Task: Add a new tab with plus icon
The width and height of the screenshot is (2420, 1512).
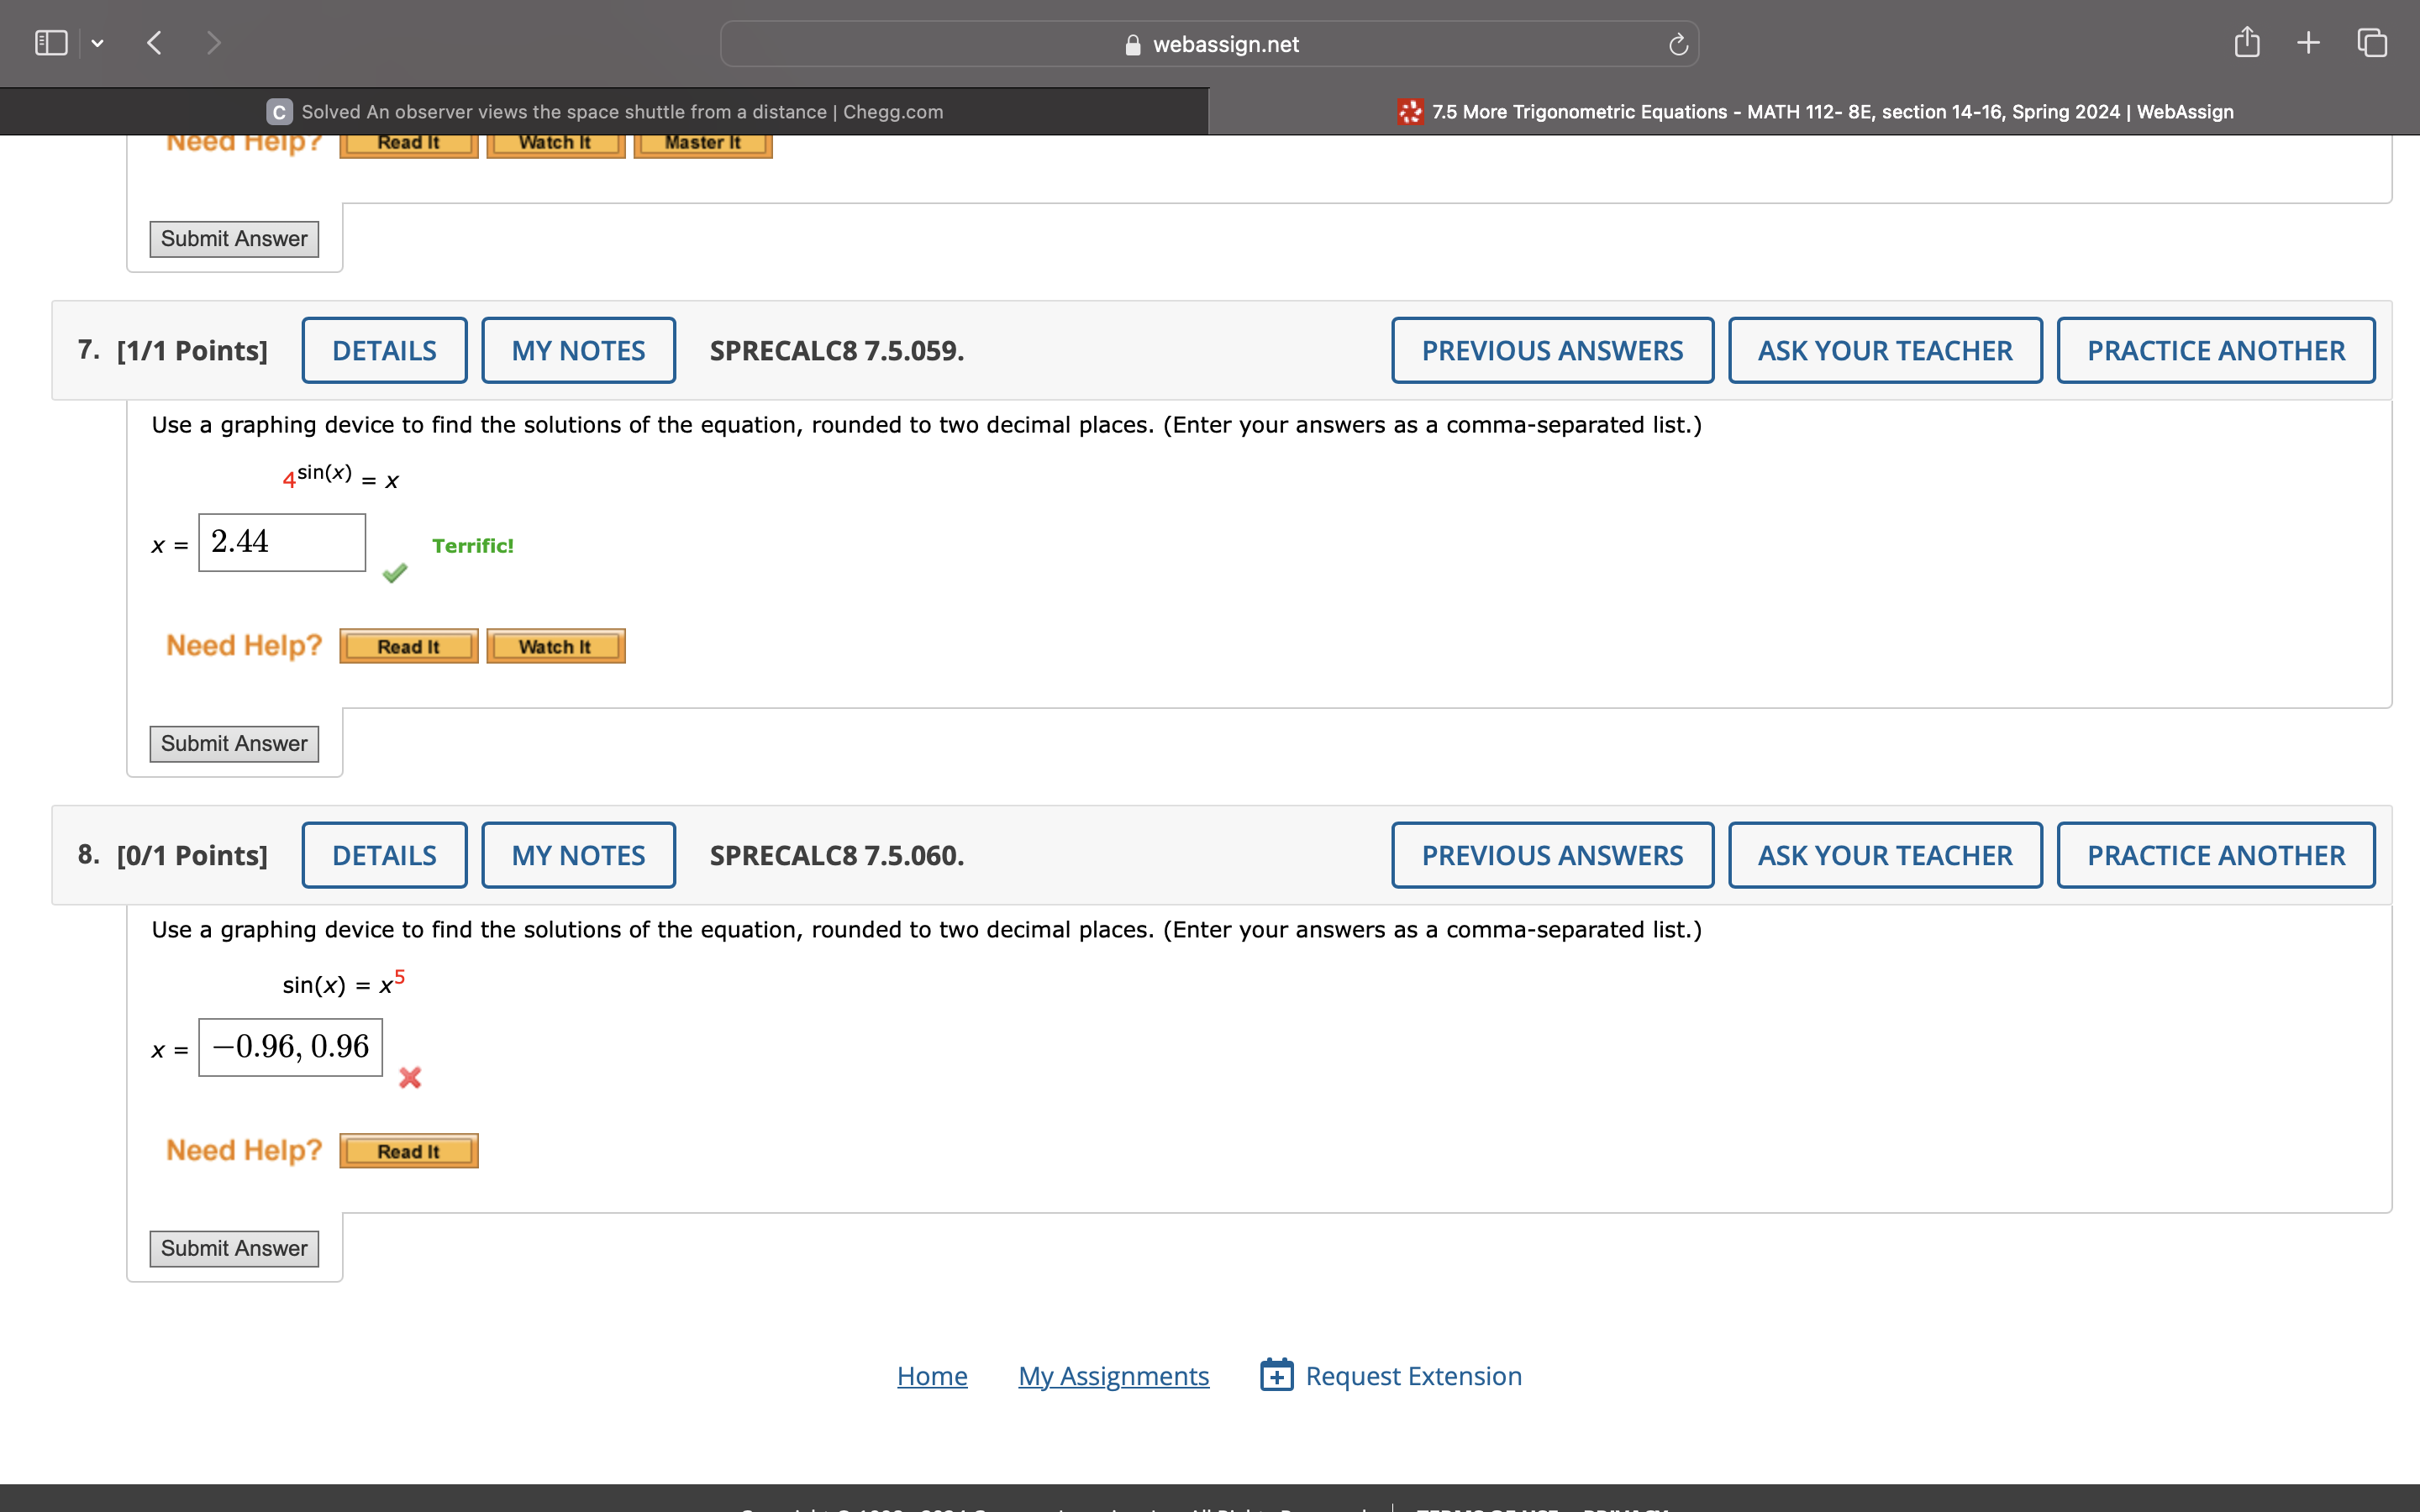Action: pyautogui.click(x=2308, y=42)
